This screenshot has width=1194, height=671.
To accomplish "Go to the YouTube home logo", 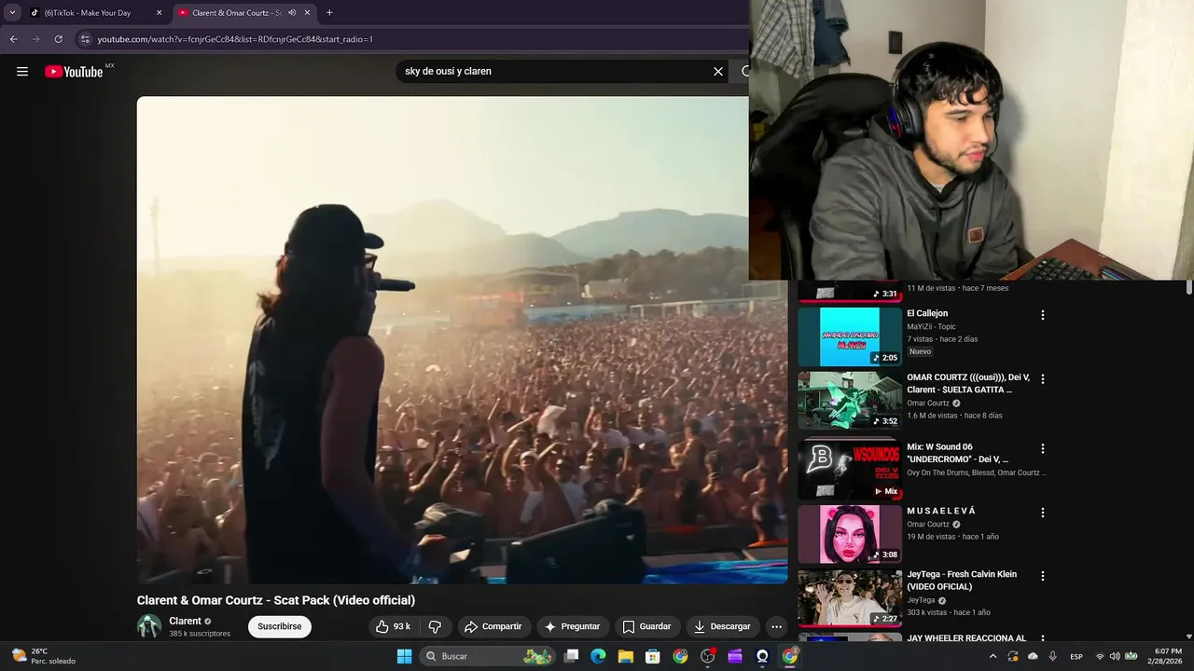I will (74, 72).
